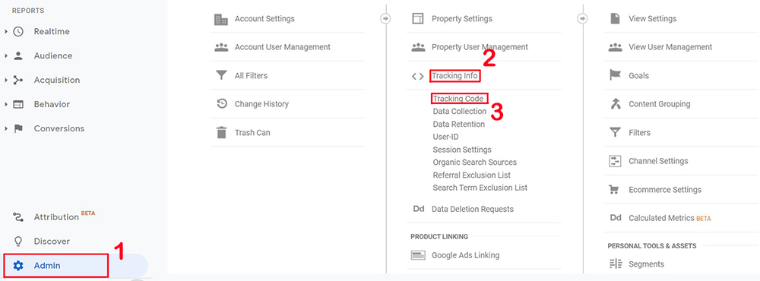Viewport: 760px width, 281px height.
Task: Click the View Settings document icon
Action: (x=615, y=19)
